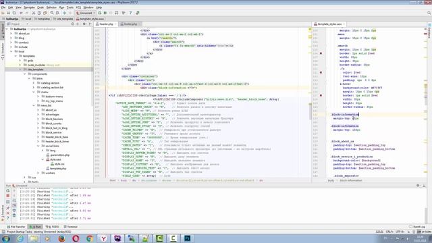
Task: Click the Windows Start button
Action: pyautogui.click(x=5, y=238)
